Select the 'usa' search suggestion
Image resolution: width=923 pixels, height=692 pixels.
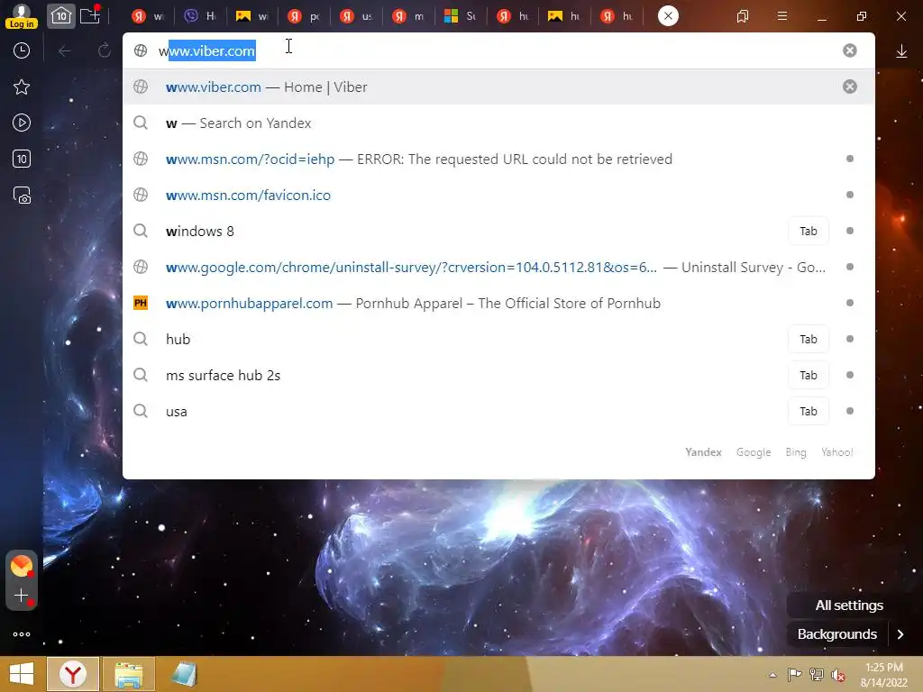[498, 411]
